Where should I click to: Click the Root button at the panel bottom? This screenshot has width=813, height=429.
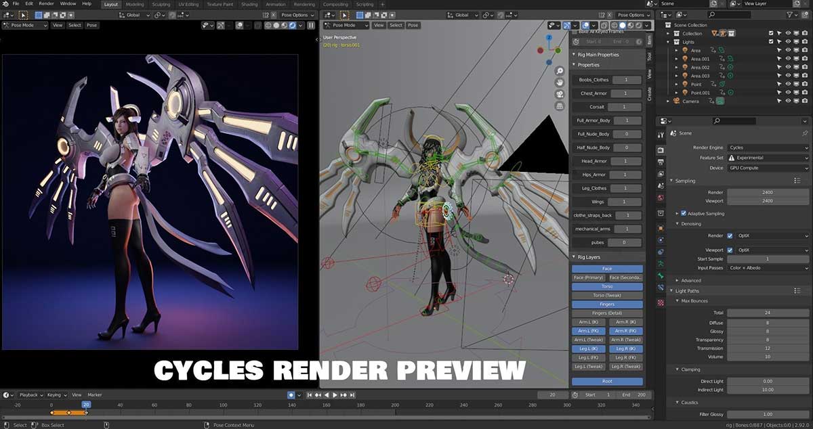606,382
